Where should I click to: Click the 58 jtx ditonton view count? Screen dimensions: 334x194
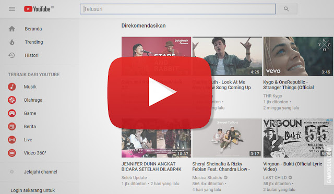click(277, 184)
